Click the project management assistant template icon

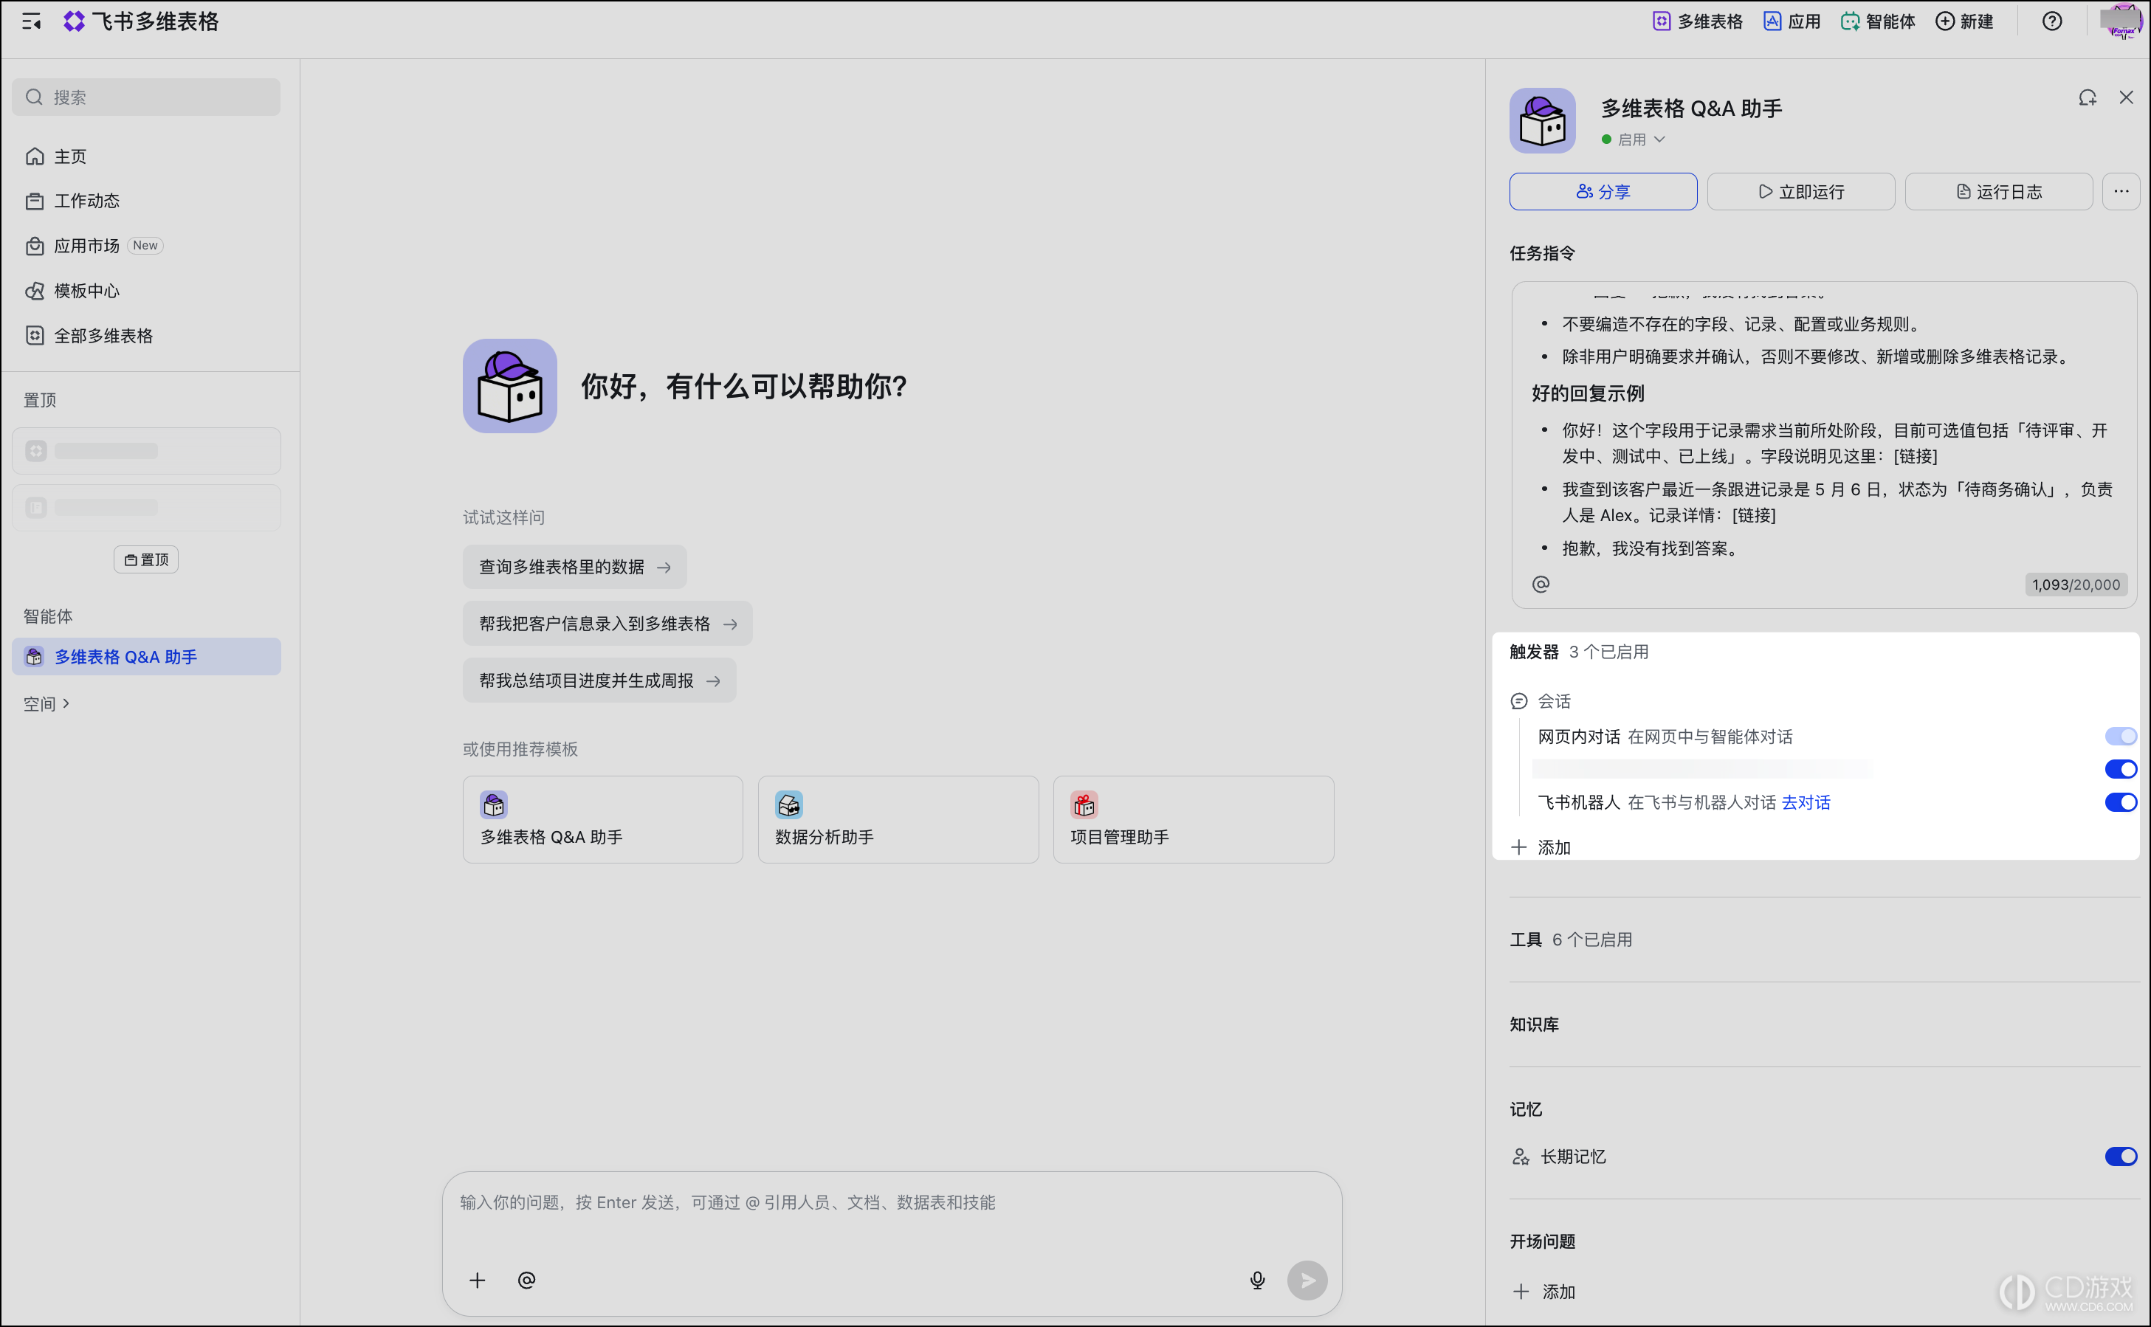(x=1084, y=804)
